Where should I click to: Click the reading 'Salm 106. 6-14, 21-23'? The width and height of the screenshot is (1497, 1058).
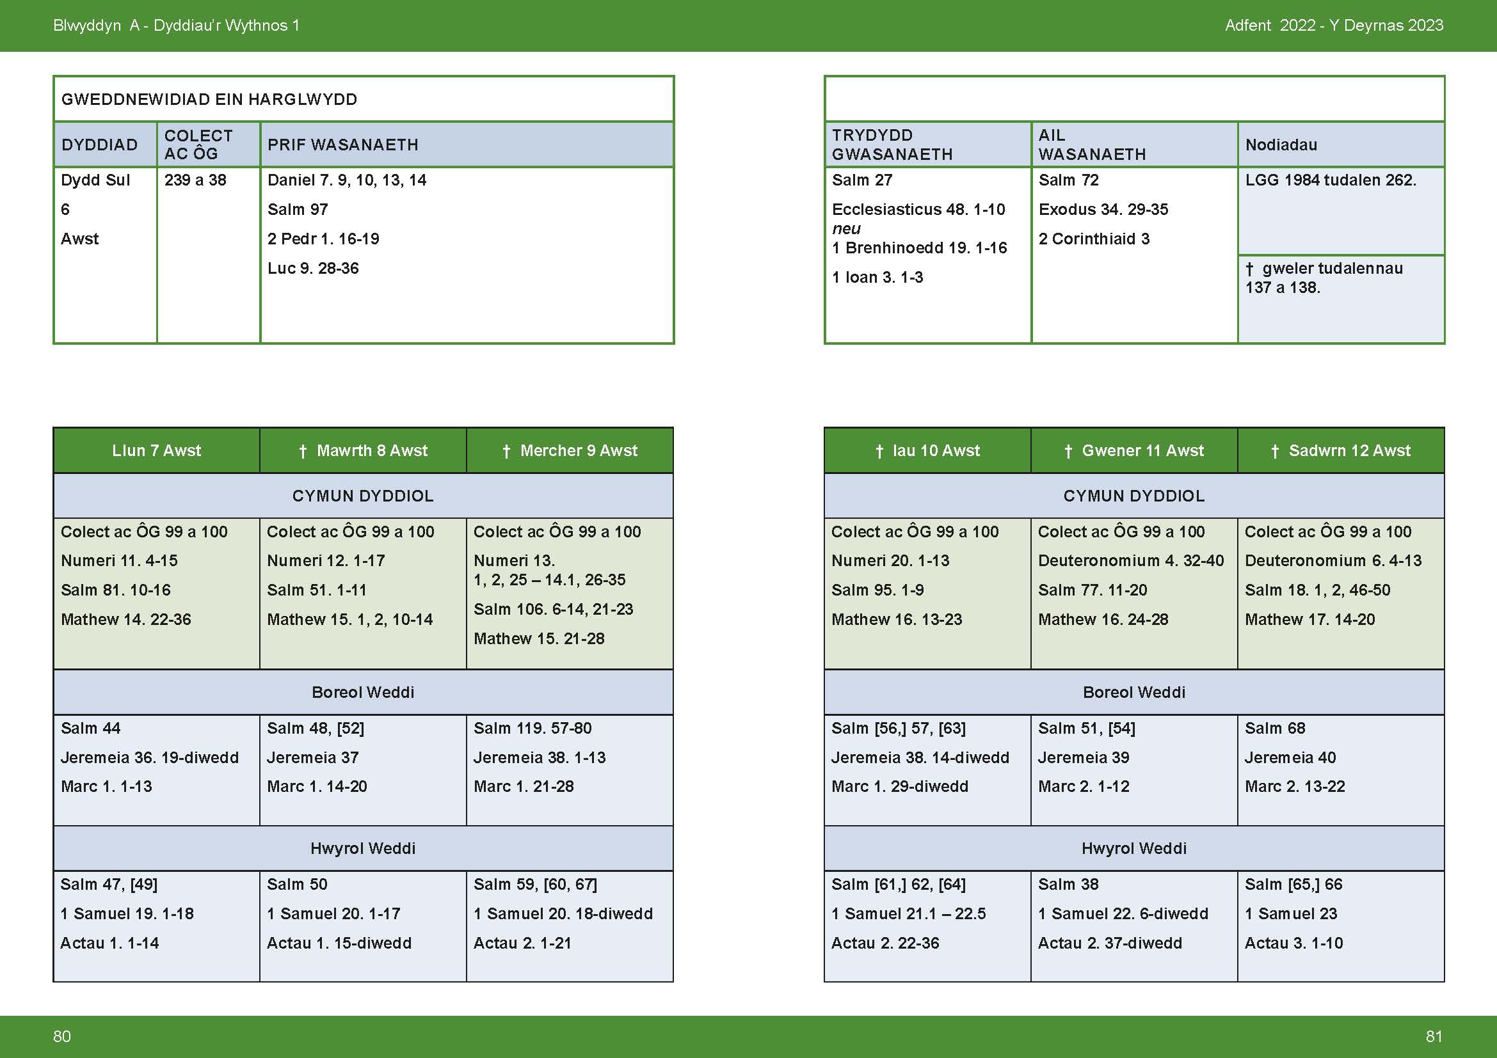tap(554, 609)
